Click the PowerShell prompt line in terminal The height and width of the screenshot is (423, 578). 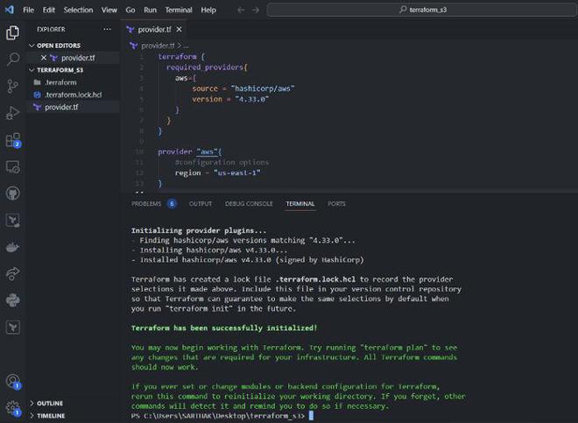tap(222, 416)
